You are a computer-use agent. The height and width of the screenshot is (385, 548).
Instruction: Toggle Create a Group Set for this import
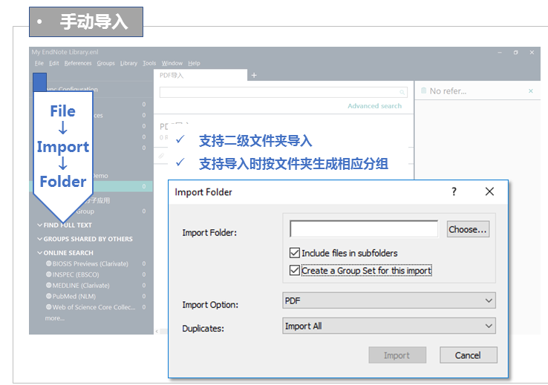295,270
